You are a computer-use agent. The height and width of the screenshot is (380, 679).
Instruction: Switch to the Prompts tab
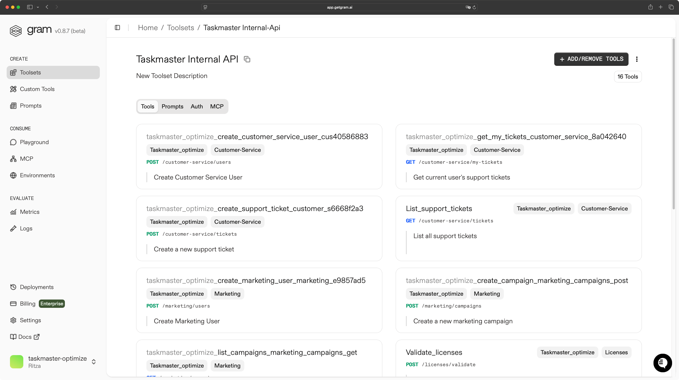172,106
